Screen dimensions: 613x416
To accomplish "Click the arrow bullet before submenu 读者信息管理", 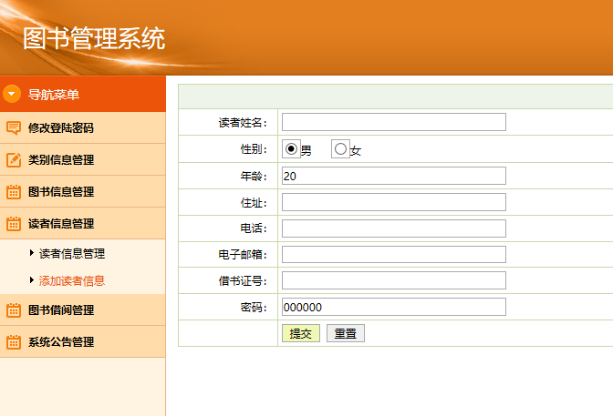I will click(x=32, y=253).
